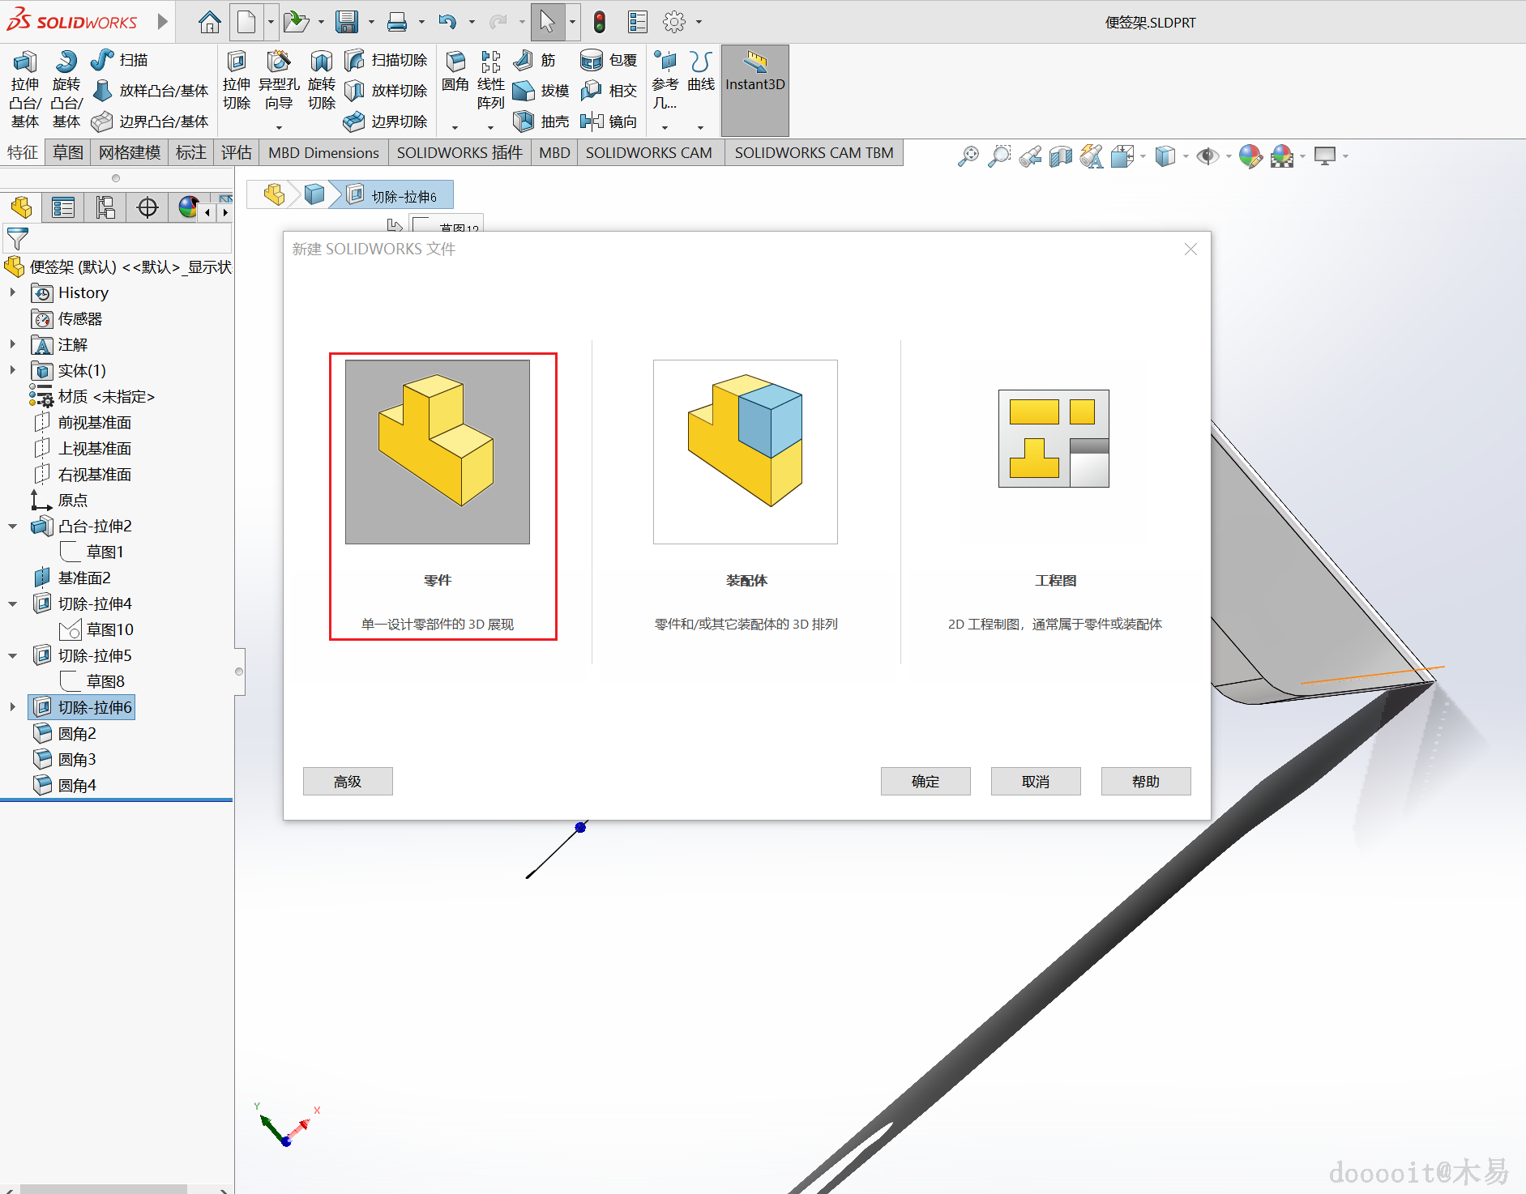1526x1194 pixels.
Task: Click the 高级 advanced button
Action: (x=348, y=781)
